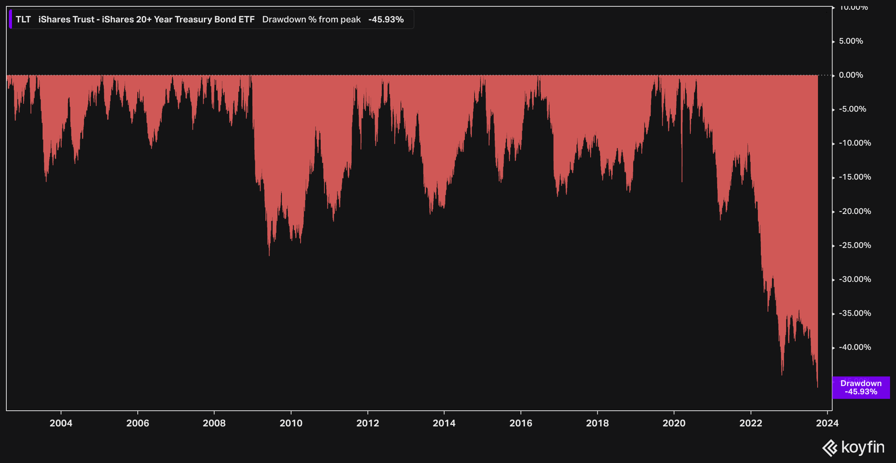Viewport: 896px width, 463px height.
Task: Click the 2016 x-axis label
Action: click(x=521, y=423)
